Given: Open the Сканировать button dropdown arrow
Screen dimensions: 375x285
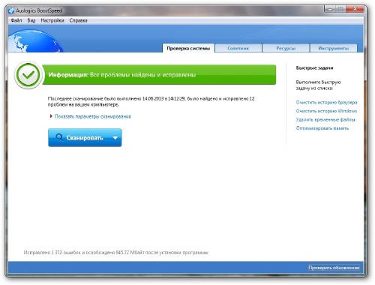Looking at the screenshot, I should pos(115,138).
